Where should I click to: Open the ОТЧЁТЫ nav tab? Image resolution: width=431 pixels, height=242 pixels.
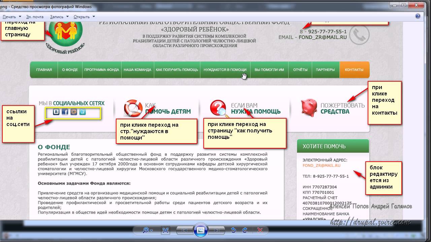pos(300,70)
